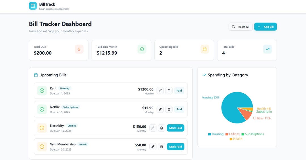Viewport: 306px width, 160px height.
Task: Click 'Due: Jan 15, 2025' text
Action: 61,131
